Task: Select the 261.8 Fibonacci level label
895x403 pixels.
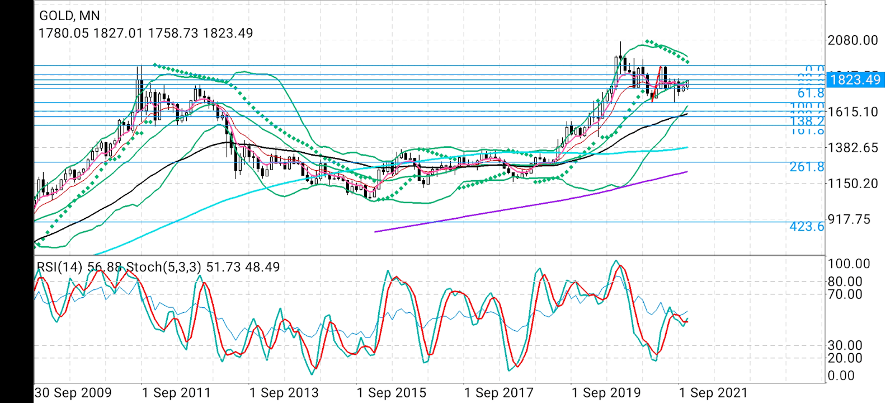Action: pyautogui.click(x=807, y=167)
